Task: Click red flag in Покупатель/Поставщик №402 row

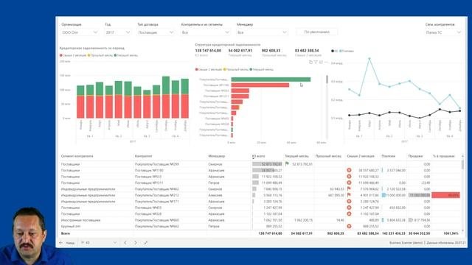Action: pyautogui.click(x=349, y=188)
